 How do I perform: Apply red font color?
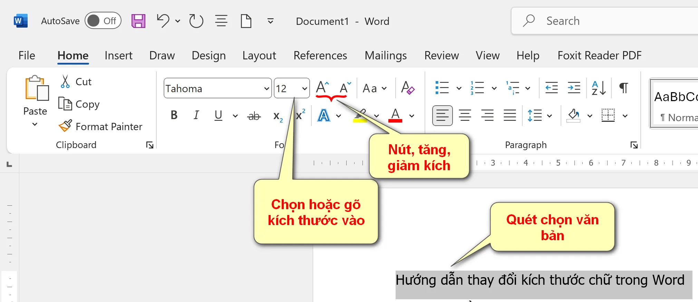point(395,115)
